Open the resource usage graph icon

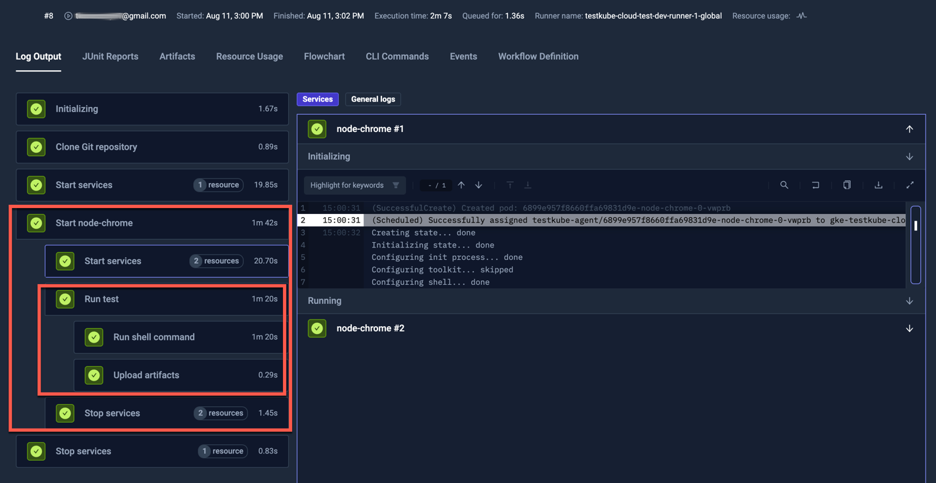(801, 15)
